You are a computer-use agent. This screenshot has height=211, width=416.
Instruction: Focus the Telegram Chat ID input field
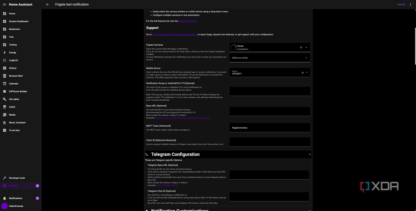click(269, 197)
